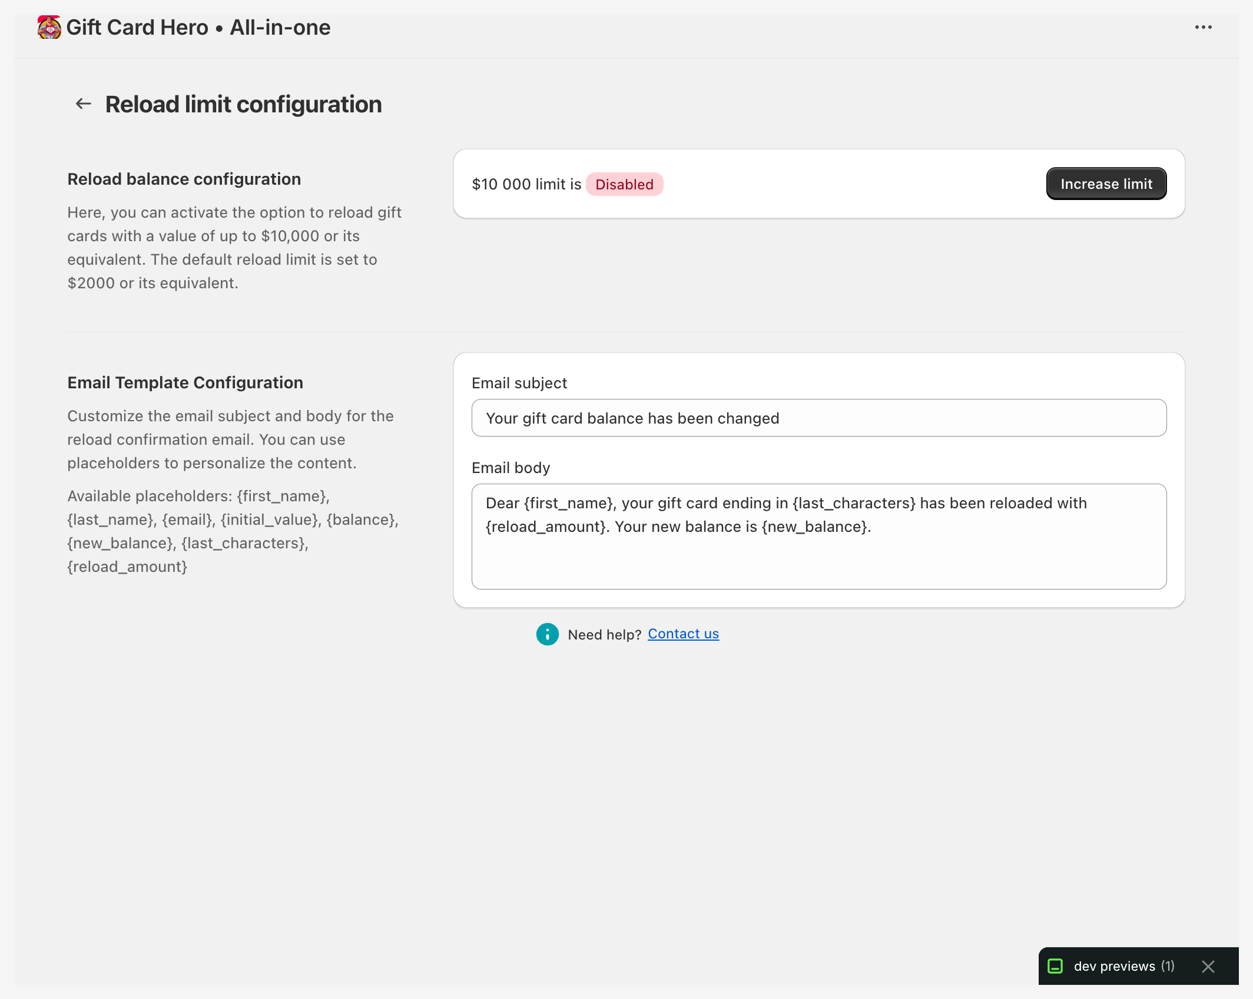Click the Reload limit configuration page heading
Viewport: 1253px width, 999px height.
point(243,104)
